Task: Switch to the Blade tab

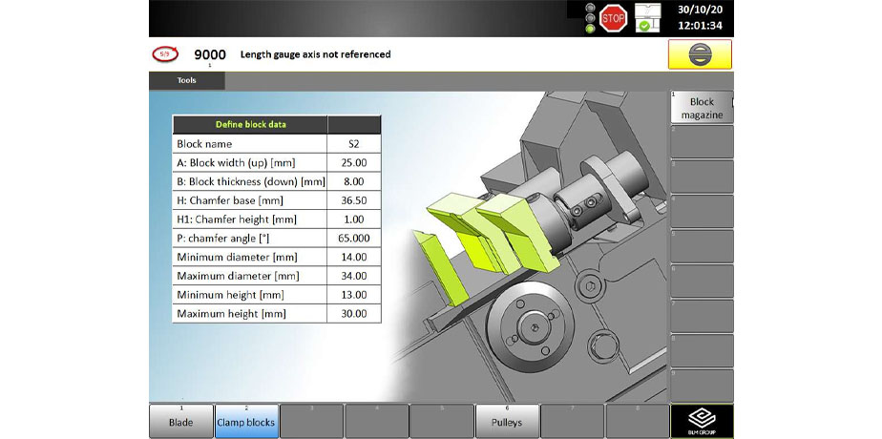Action: (x=180, y=422)
